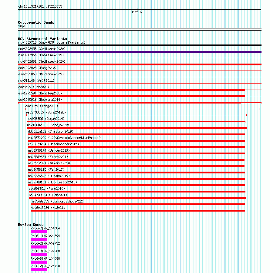
Task: Click nsv4739884 (Quan2021) label
Action: pos(48,195)
